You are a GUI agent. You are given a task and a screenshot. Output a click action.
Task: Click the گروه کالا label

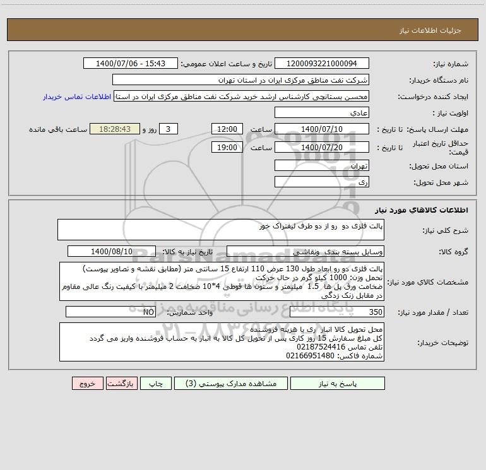click(x=453, y=252)
